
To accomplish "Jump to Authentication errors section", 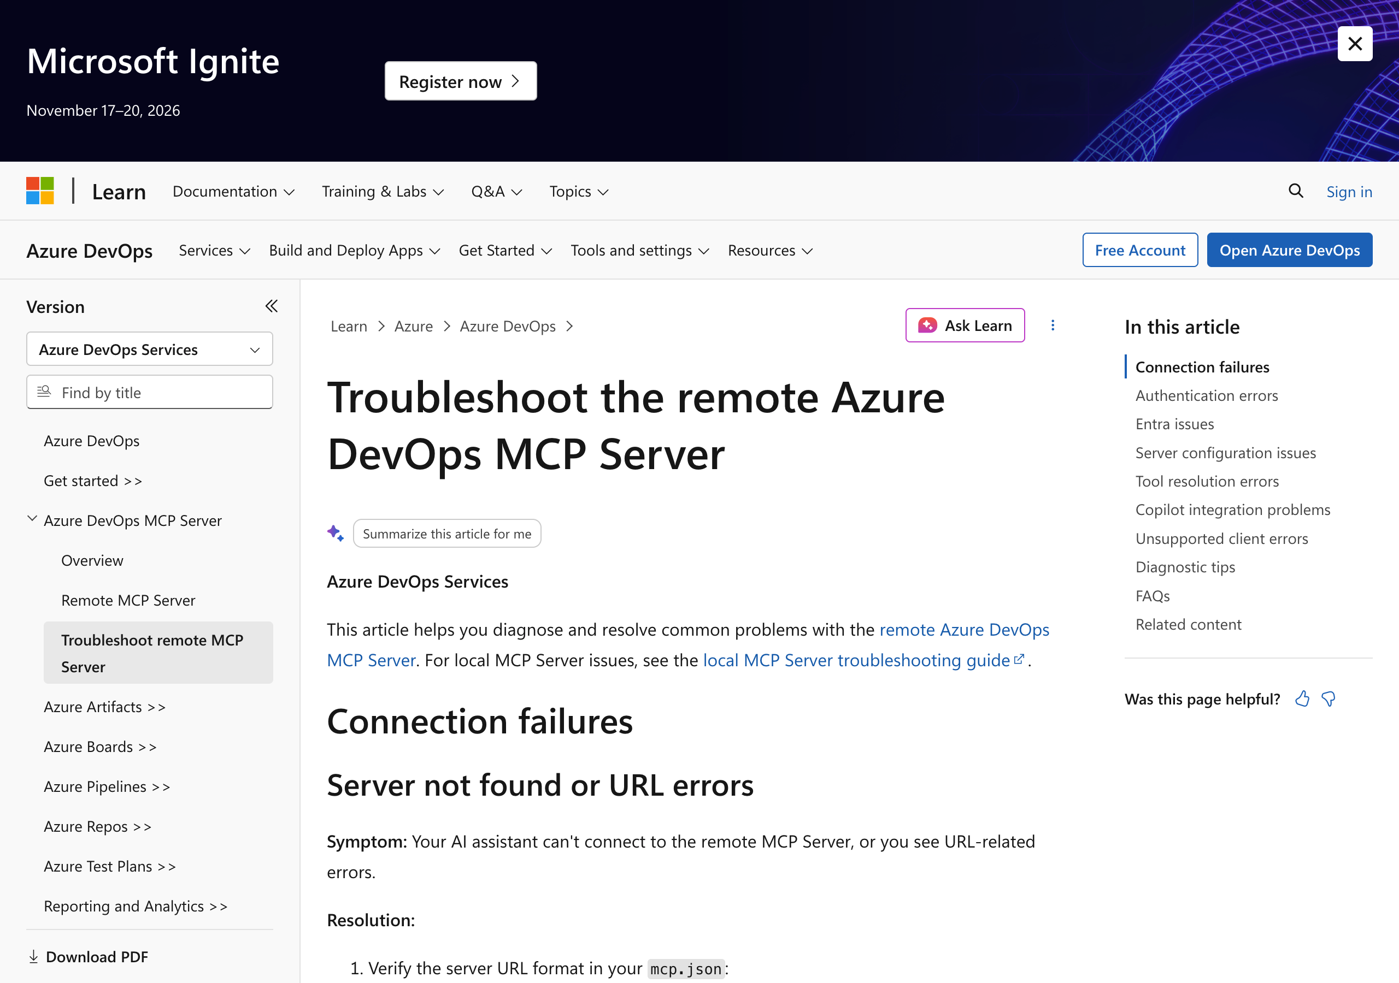I will 1207,396.
